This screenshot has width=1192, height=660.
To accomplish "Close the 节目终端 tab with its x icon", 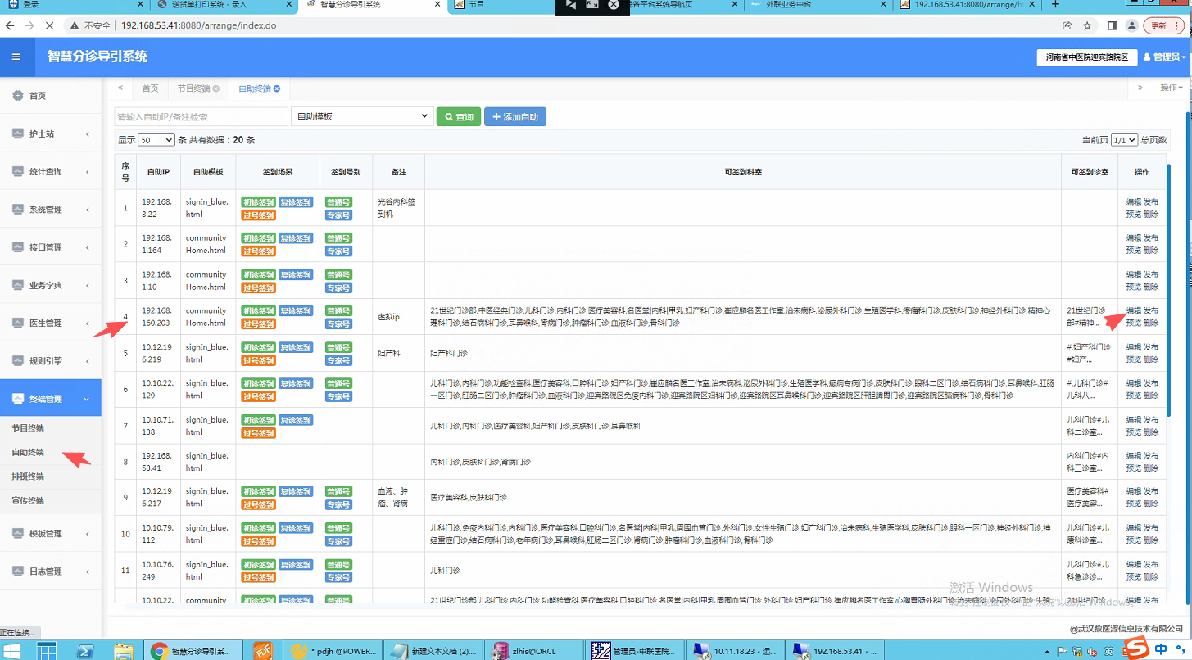I will 216,88.
